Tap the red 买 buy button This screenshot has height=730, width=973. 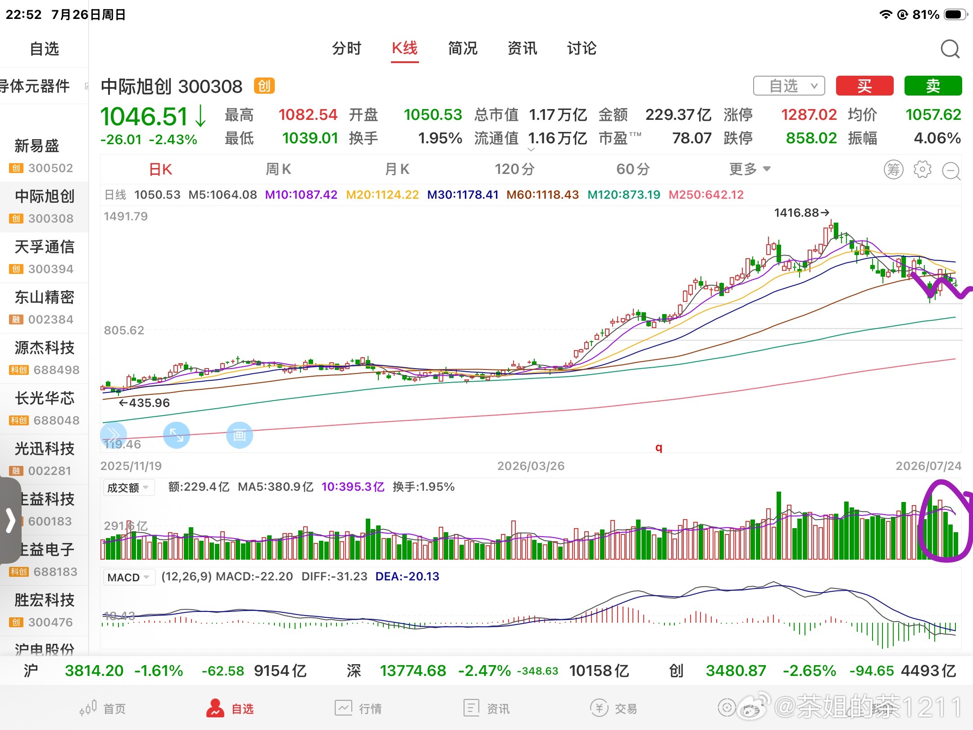coord(864,86)
